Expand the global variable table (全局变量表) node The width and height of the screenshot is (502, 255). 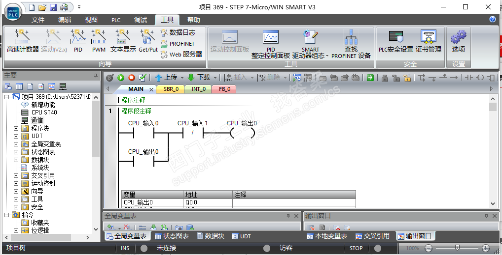coord(16,144)
